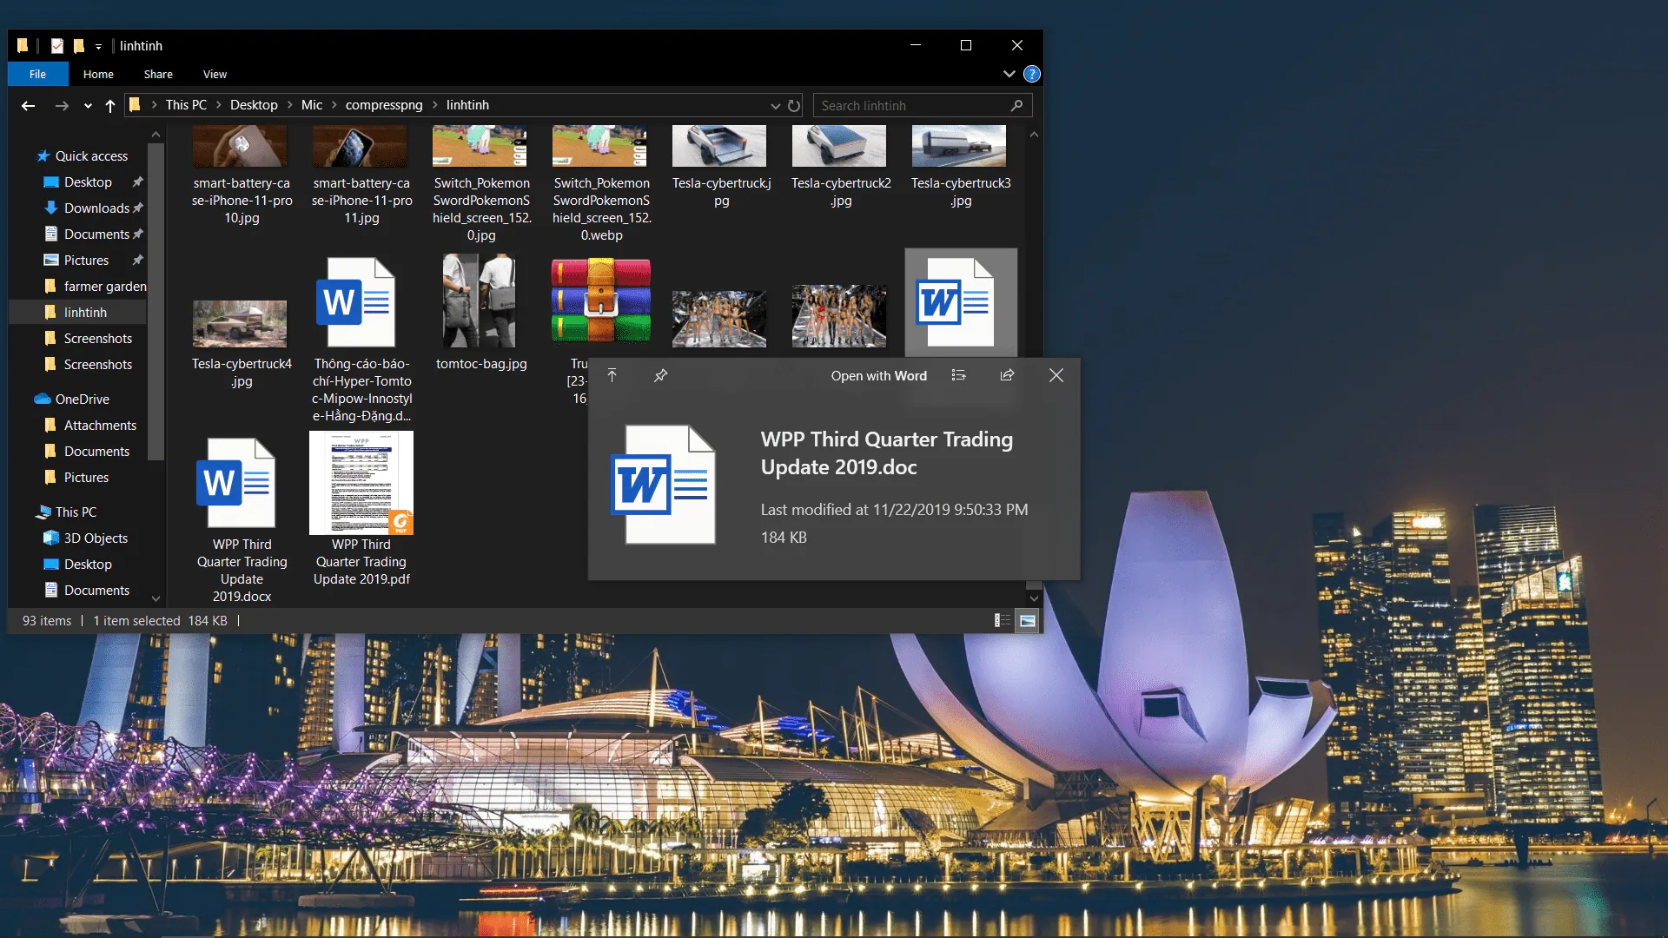
Task: Click Mic in address breadcrumb
Action: pos(312,105)
